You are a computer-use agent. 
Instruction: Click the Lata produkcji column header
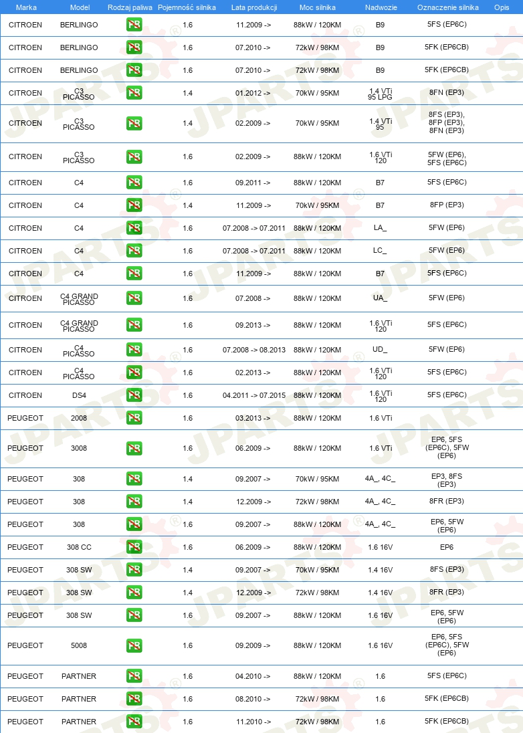tap(254, 7)
